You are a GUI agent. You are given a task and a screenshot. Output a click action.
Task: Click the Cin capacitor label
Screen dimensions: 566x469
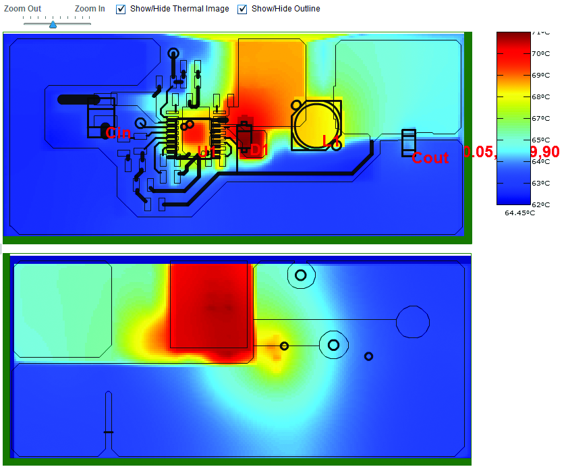118,133
